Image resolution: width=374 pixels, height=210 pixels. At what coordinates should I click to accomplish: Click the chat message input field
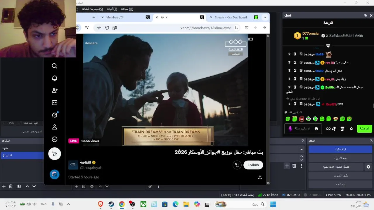click(x=303, y=129)
